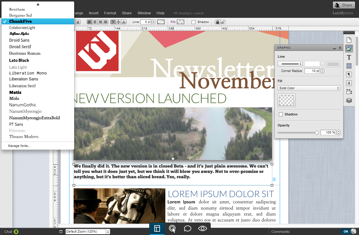Image resolution: width=359 pixels, height=235 pixels.
Task: Click the Graphic panel fill color swatch
Action: [x=286, y=100]
